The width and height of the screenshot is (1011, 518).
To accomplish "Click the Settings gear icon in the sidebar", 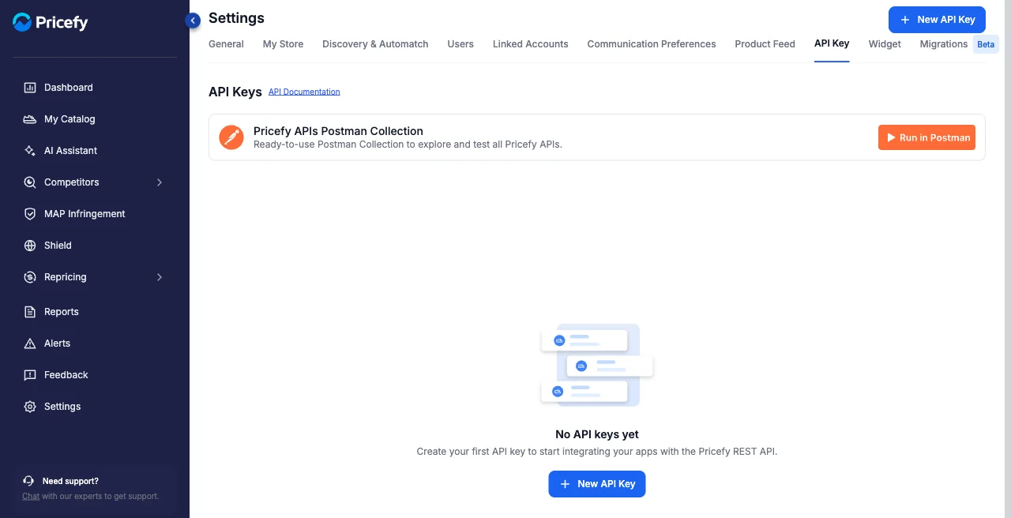I will pos(30,407).
